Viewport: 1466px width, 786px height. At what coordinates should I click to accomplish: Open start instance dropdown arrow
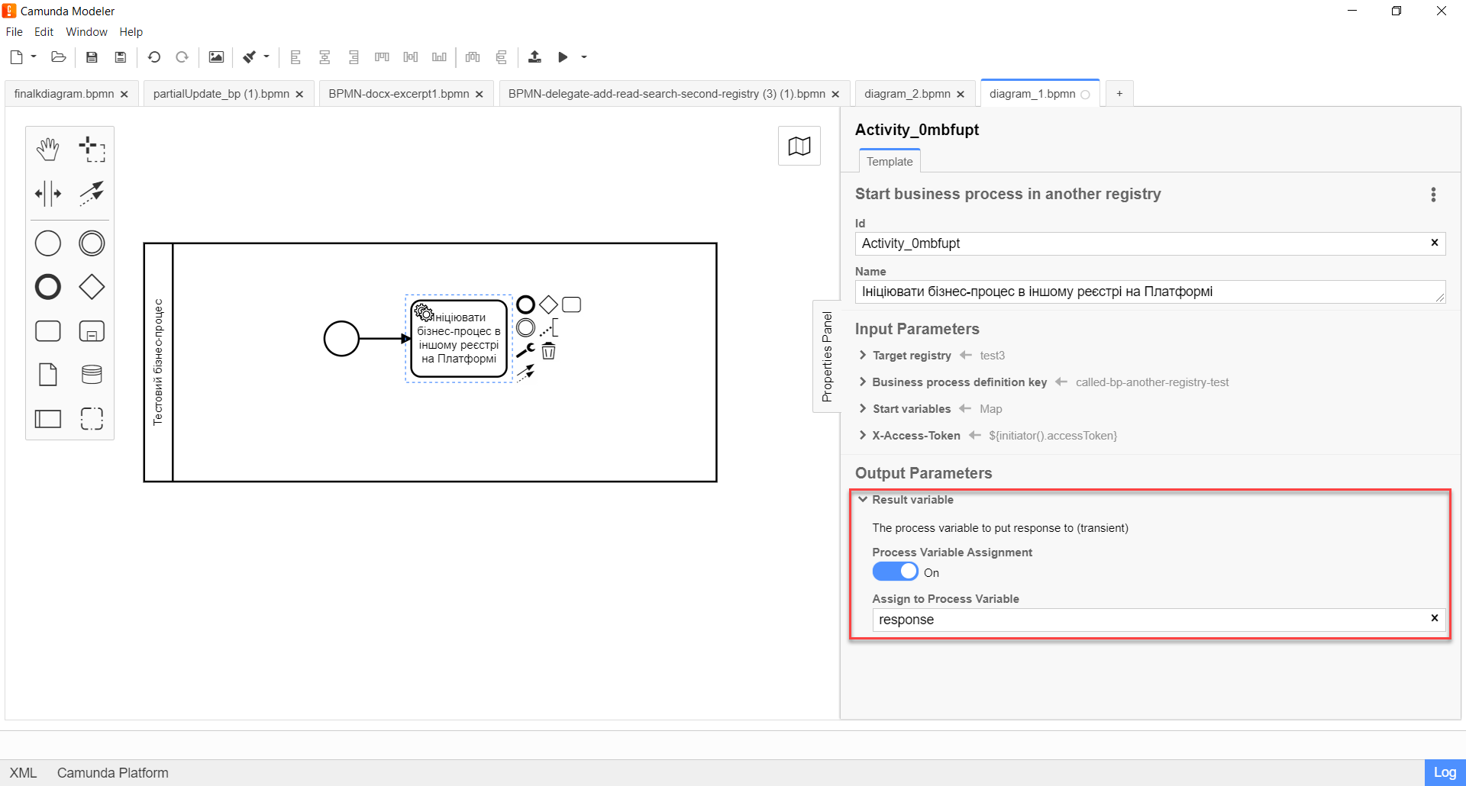[x=584, y=57]
